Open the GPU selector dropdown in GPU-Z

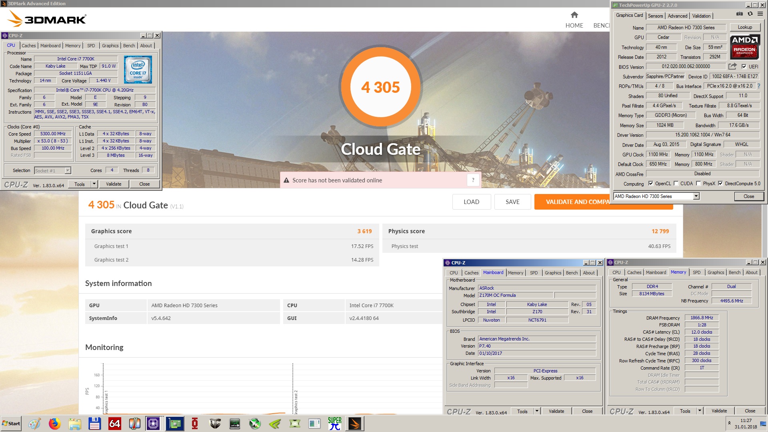696,196
